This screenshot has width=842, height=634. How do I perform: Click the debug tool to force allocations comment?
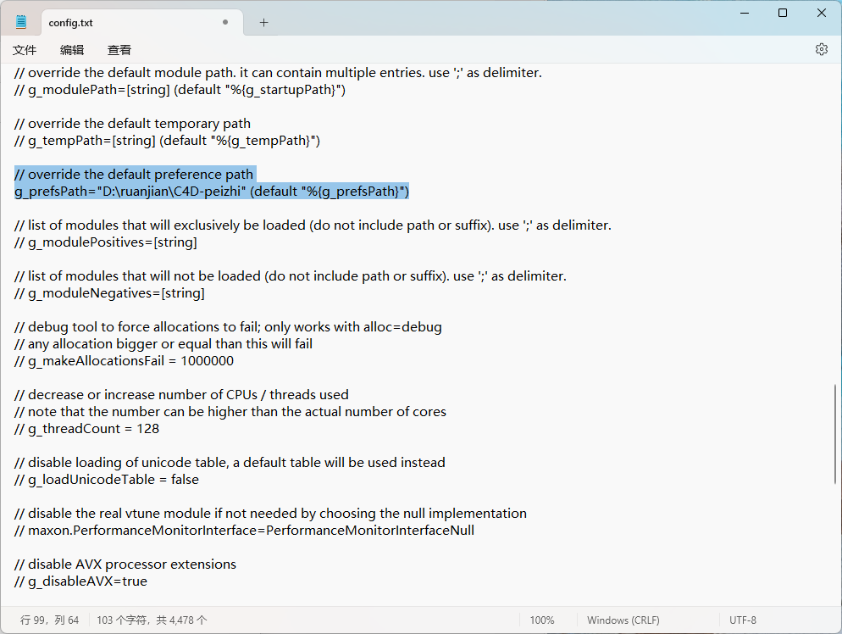click(x=228, y=327)
